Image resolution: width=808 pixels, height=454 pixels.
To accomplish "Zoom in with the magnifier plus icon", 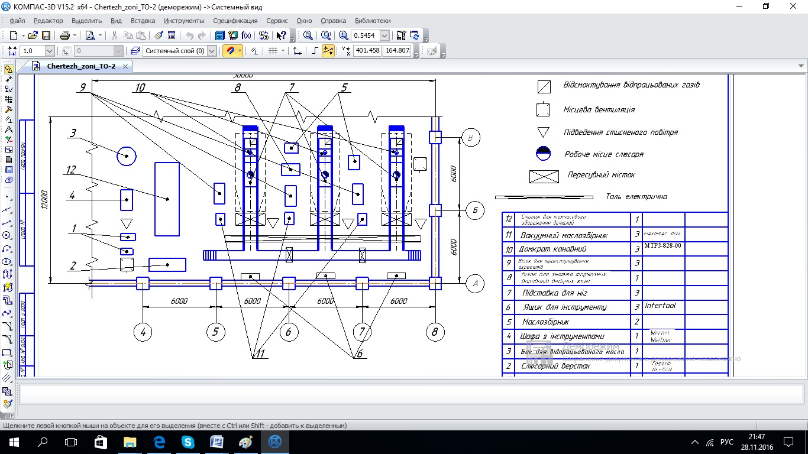I will (343, 35).
